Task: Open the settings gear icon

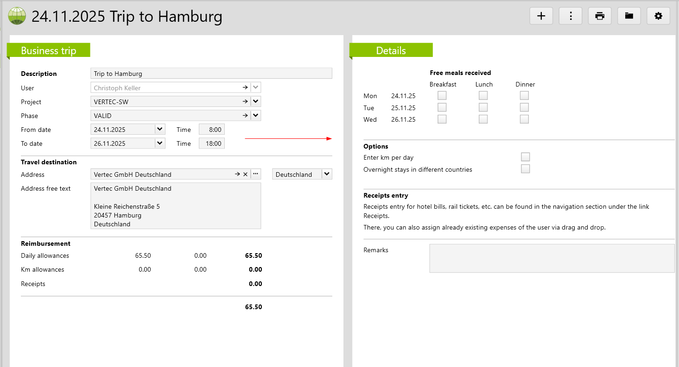Action: pyautogui.click(x=658, y=16)
